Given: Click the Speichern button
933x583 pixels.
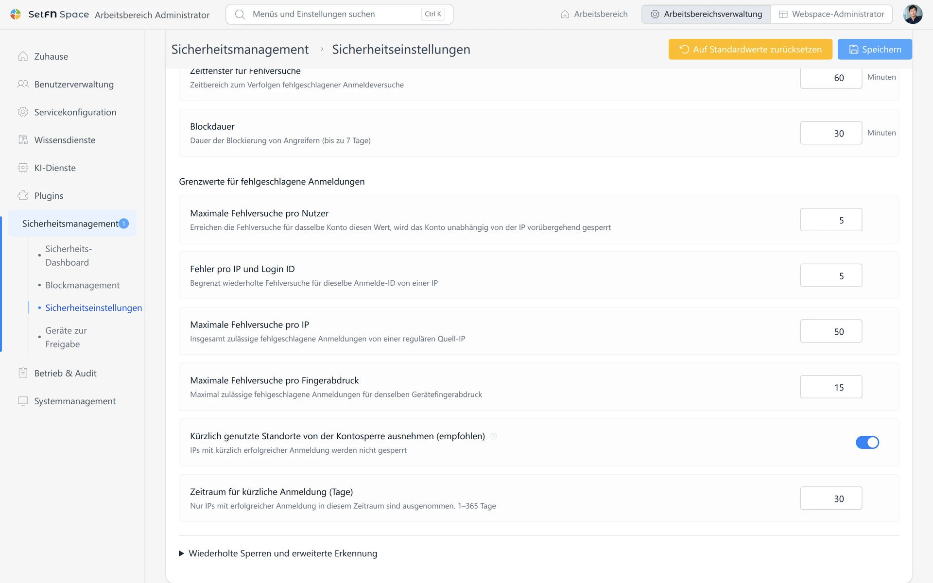Looking at the screenshot, I should [875, 49].
